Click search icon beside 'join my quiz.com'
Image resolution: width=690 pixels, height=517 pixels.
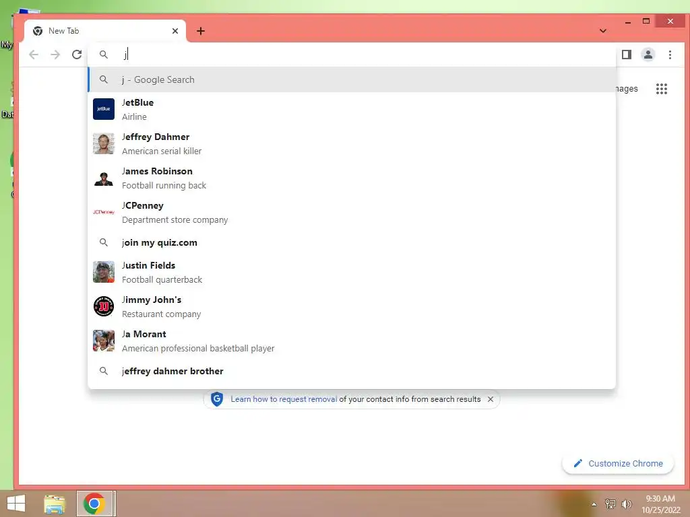pos(103,242)
